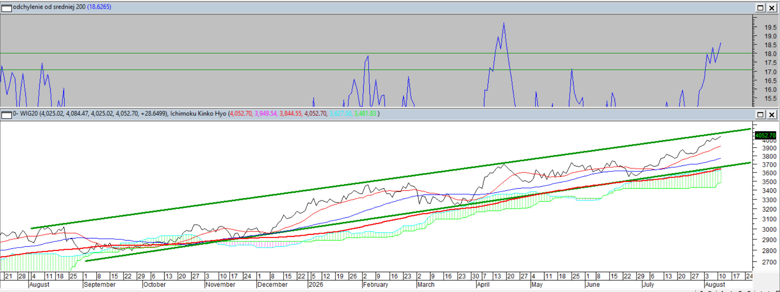Click the 'Ichimoku Kinko Hyo' label
780x292 pixels.
pyautogui.click(x=198, y=114)
